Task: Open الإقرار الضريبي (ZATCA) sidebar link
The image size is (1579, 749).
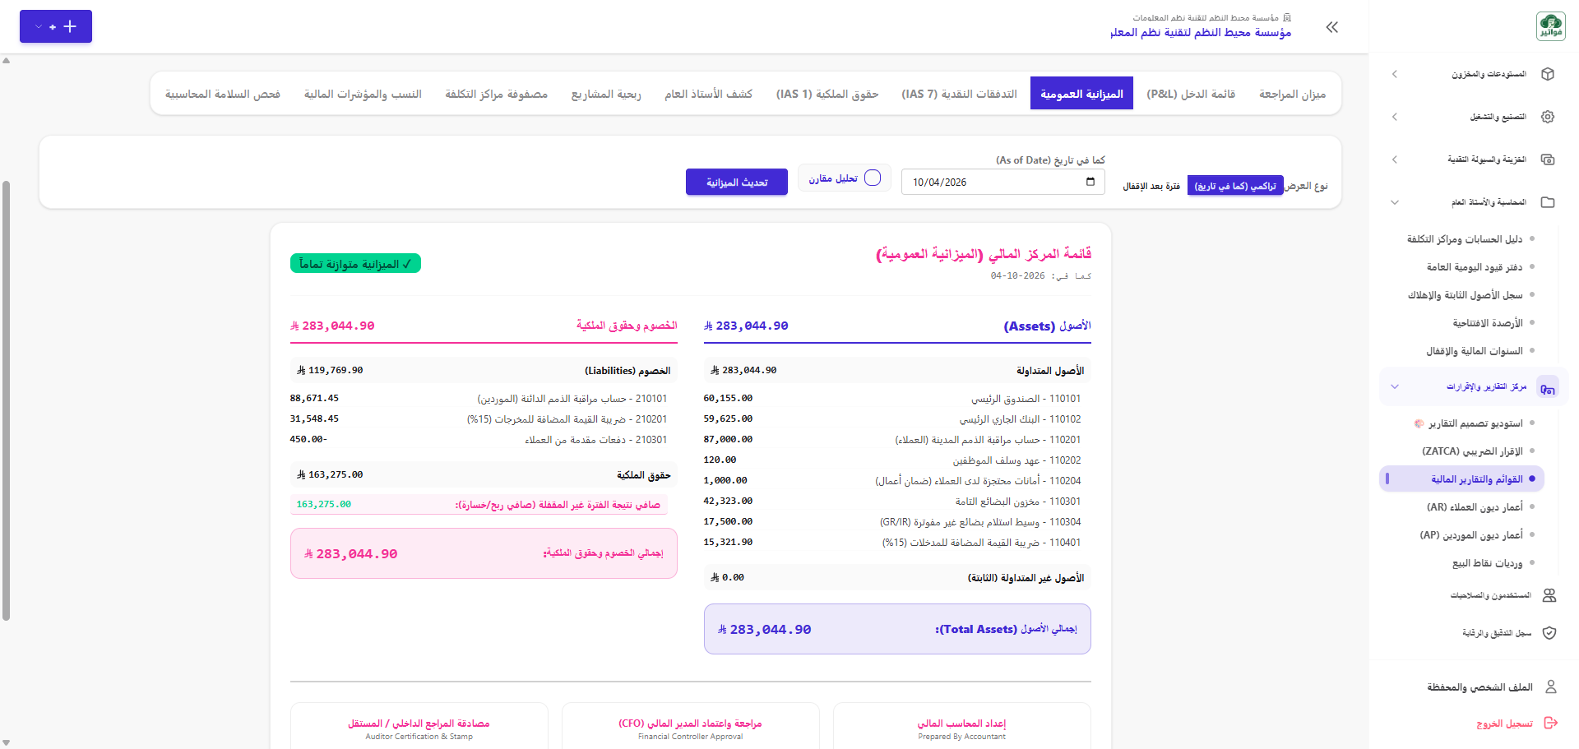Action: 1472,451
